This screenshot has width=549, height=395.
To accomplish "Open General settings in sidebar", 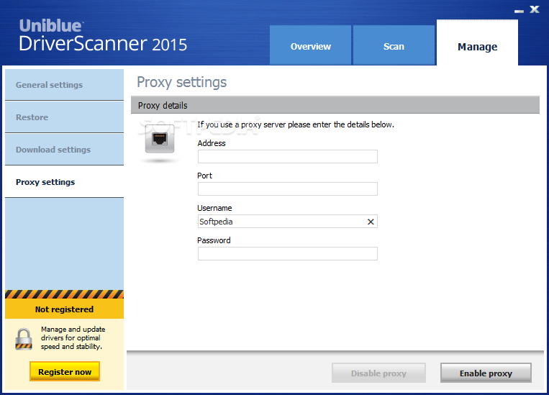I will click(x=65, y=85).
